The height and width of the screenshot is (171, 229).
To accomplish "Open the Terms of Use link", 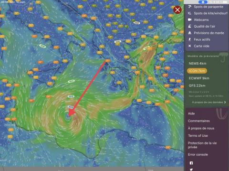I will click(198, 136).
